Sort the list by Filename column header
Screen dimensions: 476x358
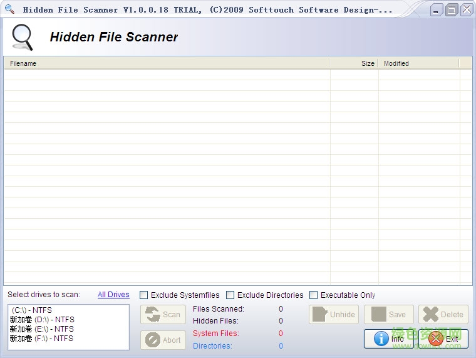166,63
